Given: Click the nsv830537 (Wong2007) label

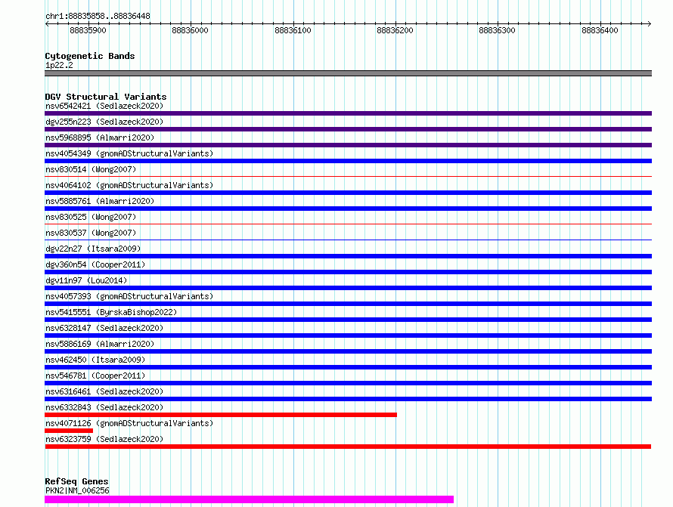Looking at the screenshot, I should [91, 233].
